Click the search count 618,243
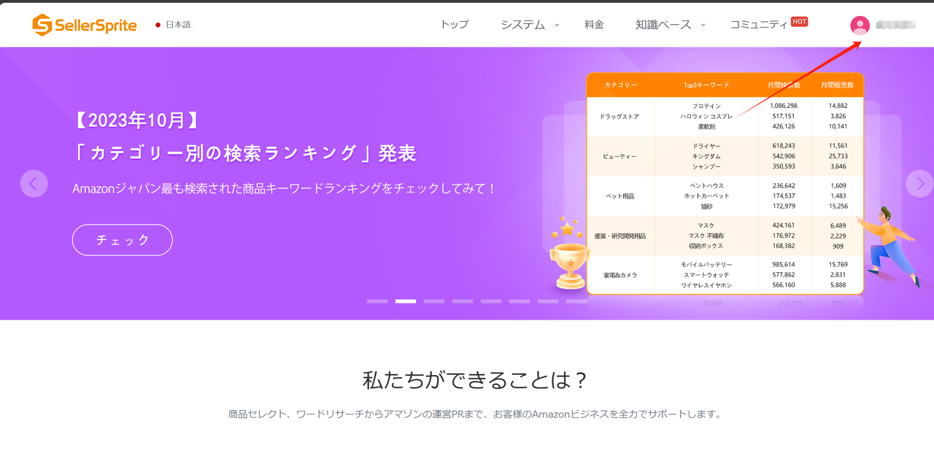 pos(784,147)
